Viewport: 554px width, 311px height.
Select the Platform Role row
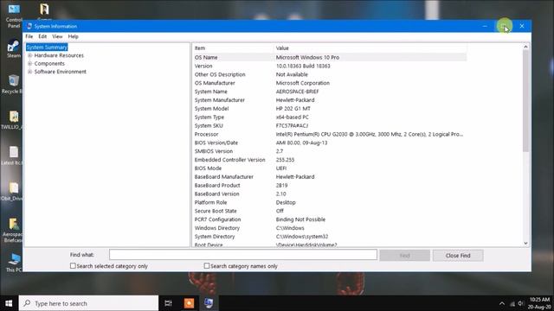click(x=330, y=202)
